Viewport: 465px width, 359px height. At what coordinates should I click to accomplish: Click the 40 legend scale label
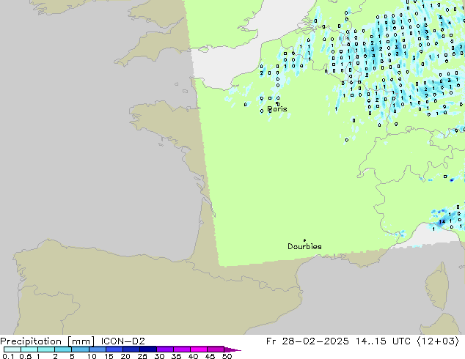tap(193, 356)
